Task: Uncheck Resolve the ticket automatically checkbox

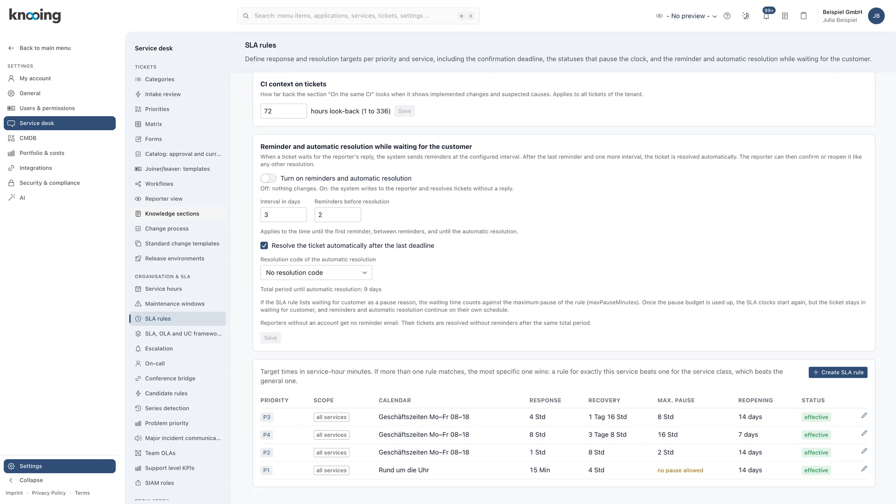Action: tap(264, 245)
